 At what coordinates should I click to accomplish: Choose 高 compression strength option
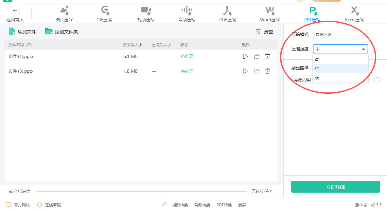point(340,59)
